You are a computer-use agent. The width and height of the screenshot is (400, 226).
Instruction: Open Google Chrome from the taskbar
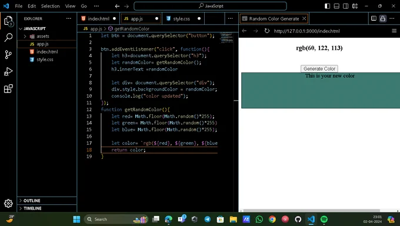272,219
